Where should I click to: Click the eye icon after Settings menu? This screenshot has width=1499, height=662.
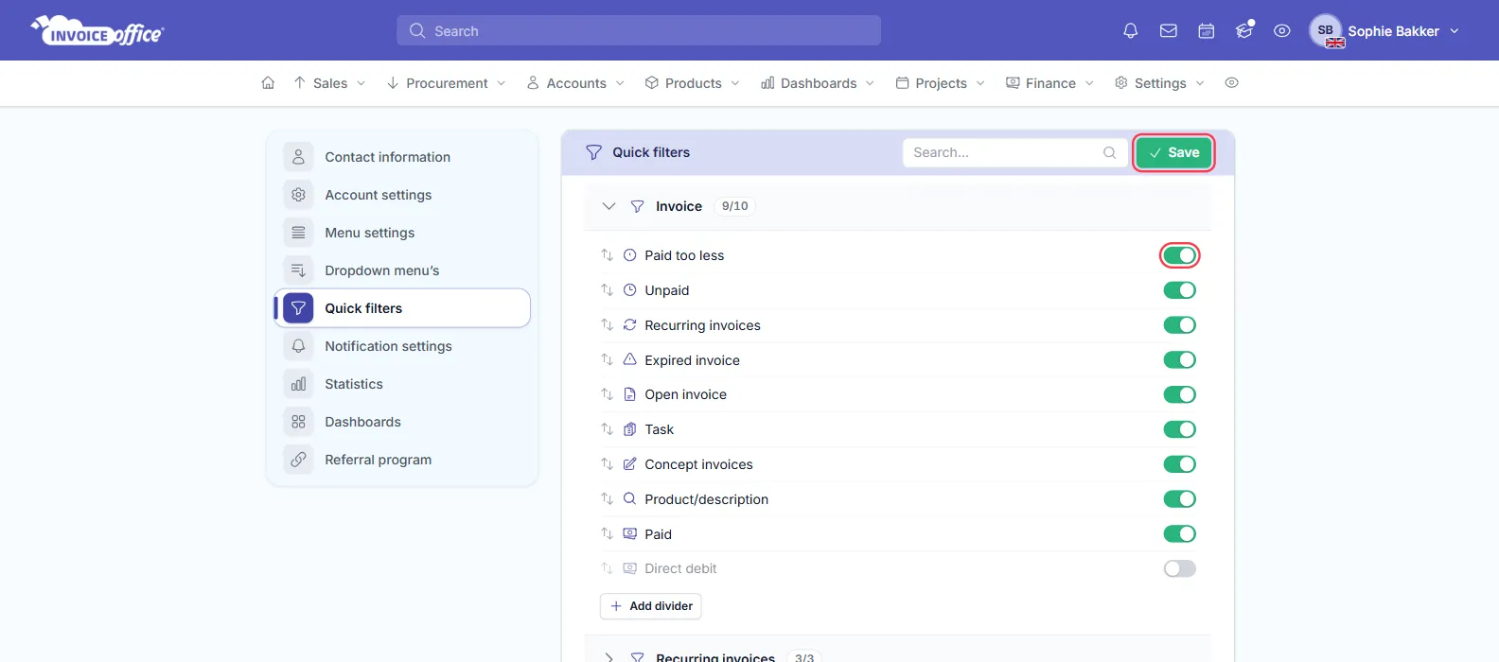[1231, 83]
